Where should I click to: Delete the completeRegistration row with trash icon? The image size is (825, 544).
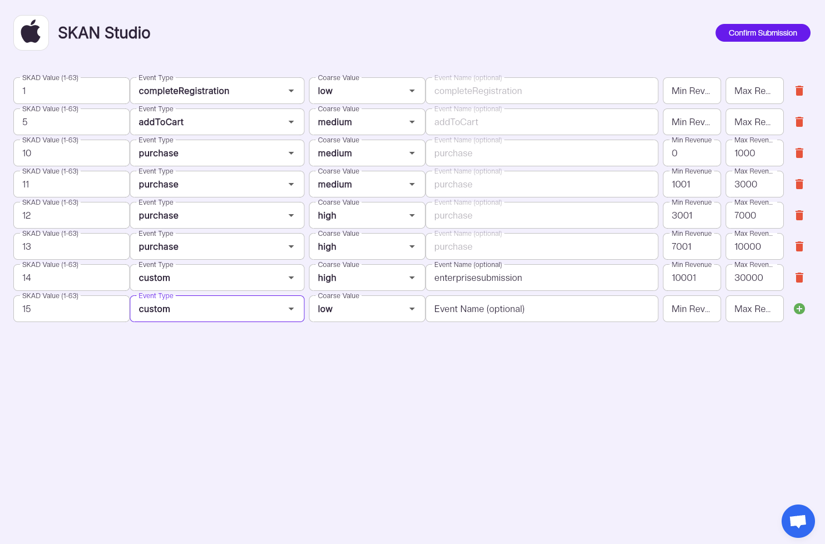pos(799,91)
